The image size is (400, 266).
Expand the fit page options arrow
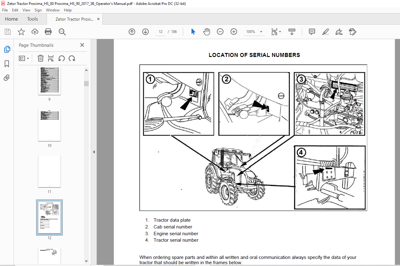[280, 32]
